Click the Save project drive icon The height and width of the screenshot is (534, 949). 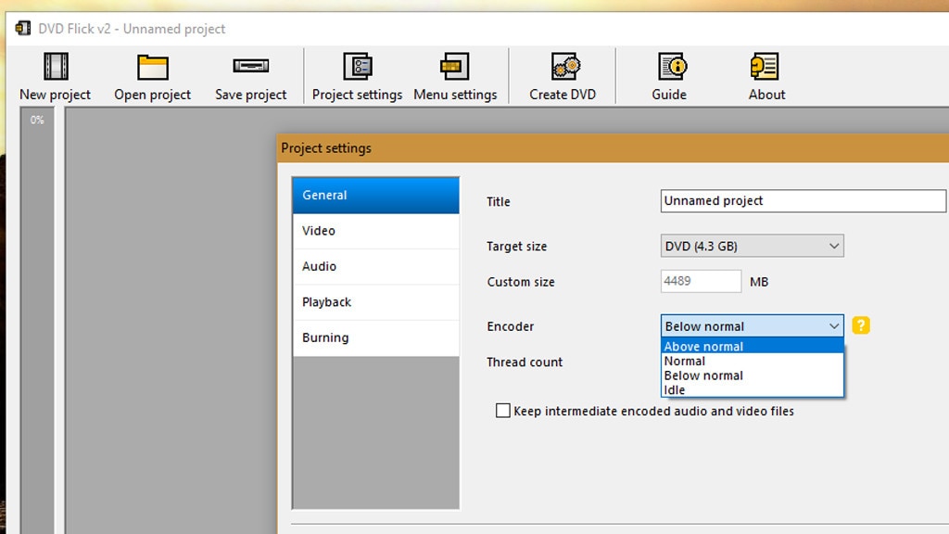[x=250, y=66]
